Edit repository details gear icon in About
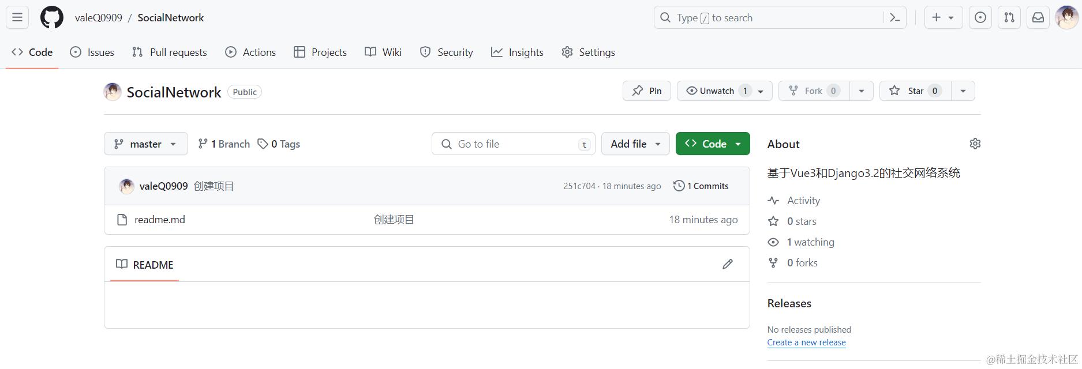The width and height of the screenshot is (1082, 369). click(x=975, y=144)
